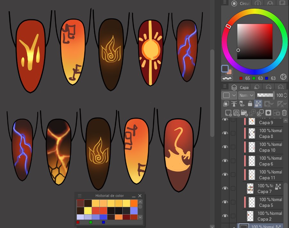This screenshot has height=228, width=289.
Task: Click the hue ring handle
Action: pos(228,26)
